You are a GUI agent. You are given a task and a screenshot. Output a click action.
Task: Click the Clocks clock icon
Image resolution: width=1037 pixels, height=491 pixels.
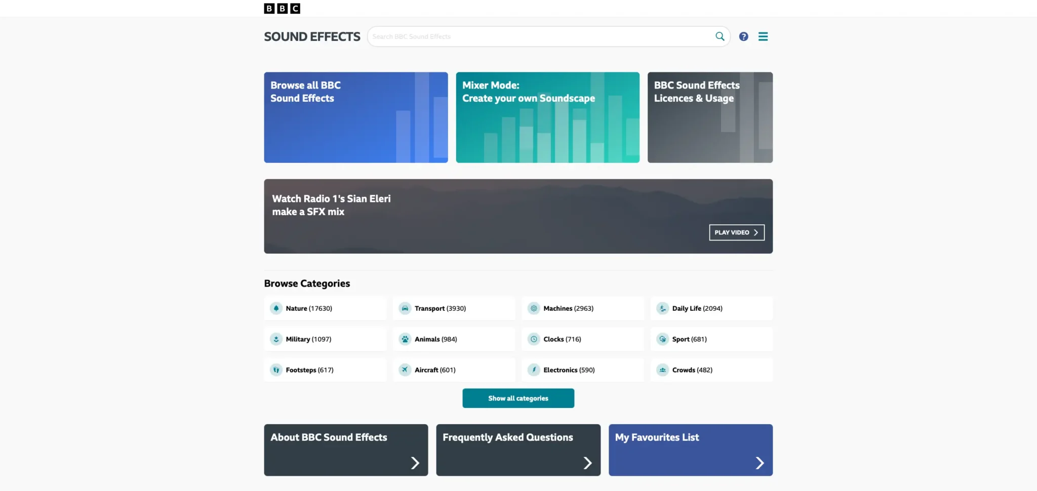(x=534, y=339)
